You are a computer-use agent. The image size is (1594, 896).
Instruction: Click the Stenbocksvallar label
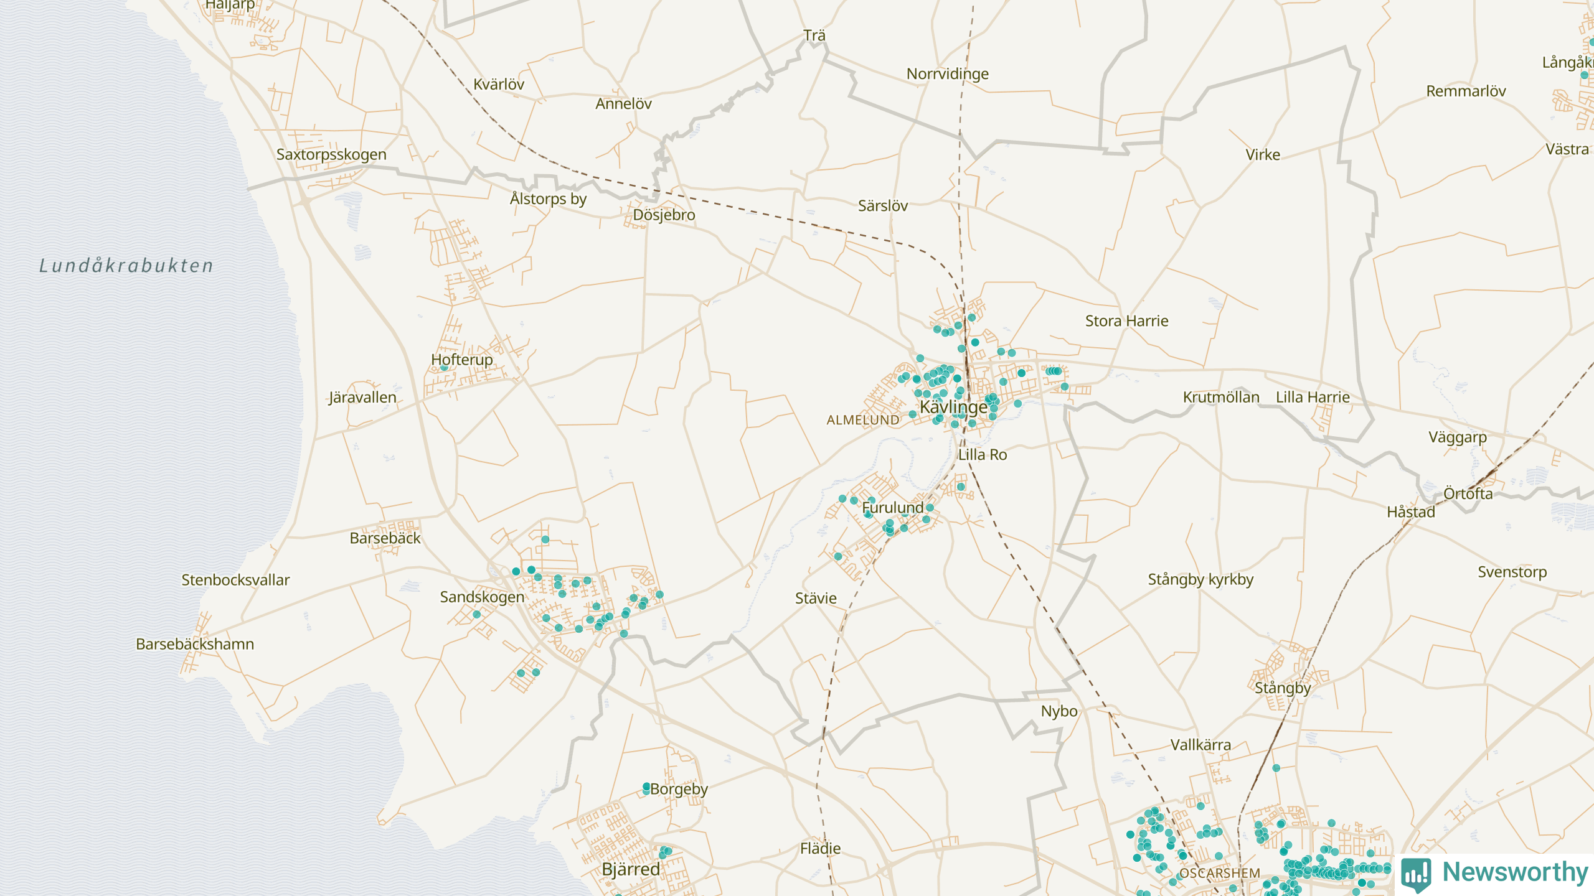pyautogui.click(x=235, y=580)
